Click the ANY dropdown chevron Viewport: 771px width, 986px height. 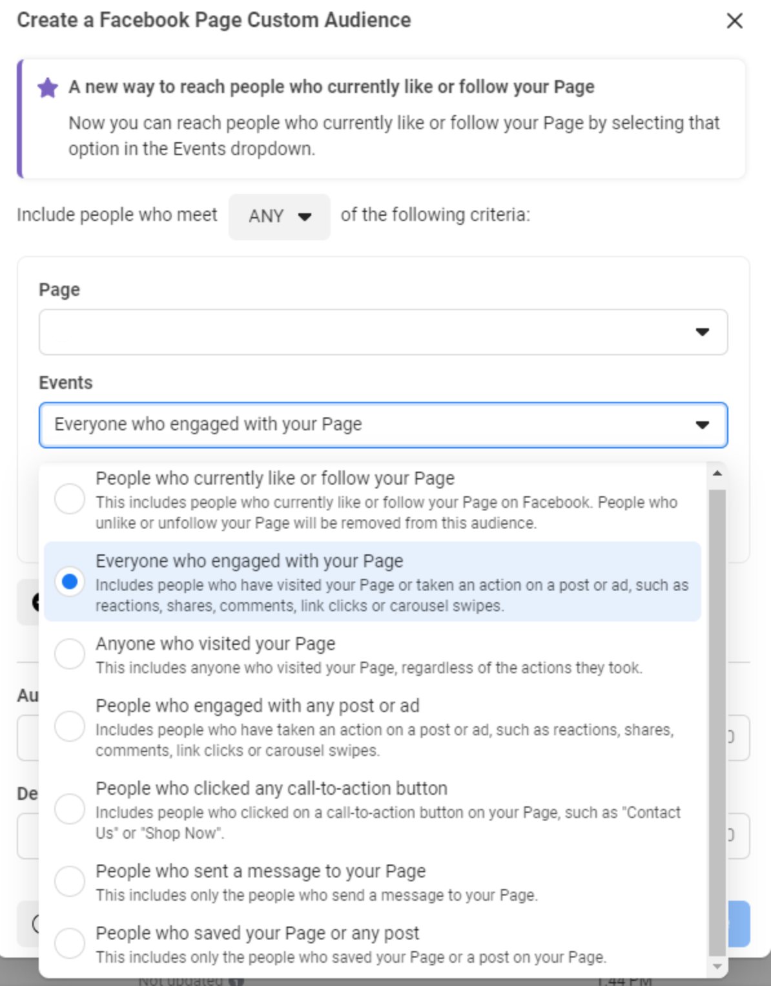click(303, 217)
